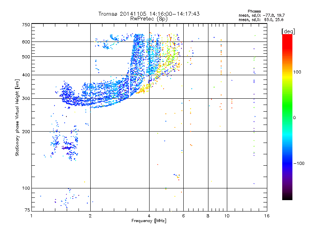The height and width of the screenshot is (235, 314).
Task: Click colorbar tick label '100'
Action: [x=297, y=72]
